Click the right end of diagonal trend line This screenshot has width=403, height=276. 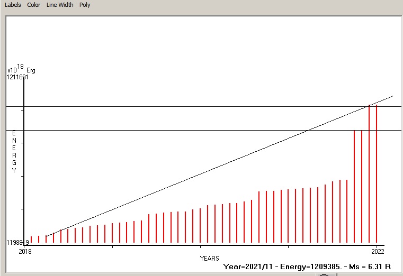[x=391, y=97]
